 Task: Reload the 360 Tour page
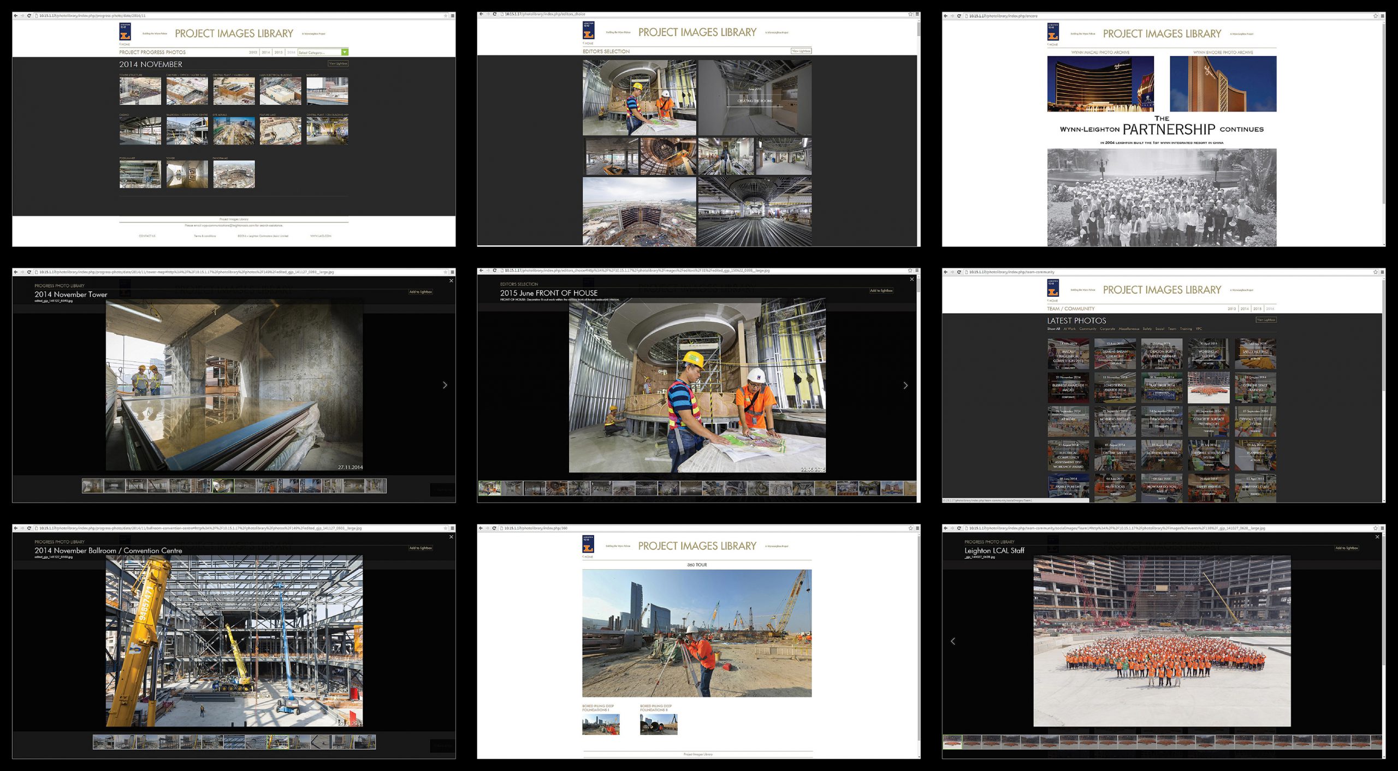coord(494,528)
